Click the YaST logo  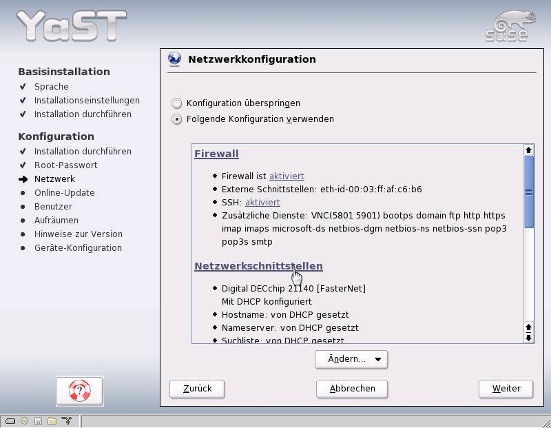[72, 26]
